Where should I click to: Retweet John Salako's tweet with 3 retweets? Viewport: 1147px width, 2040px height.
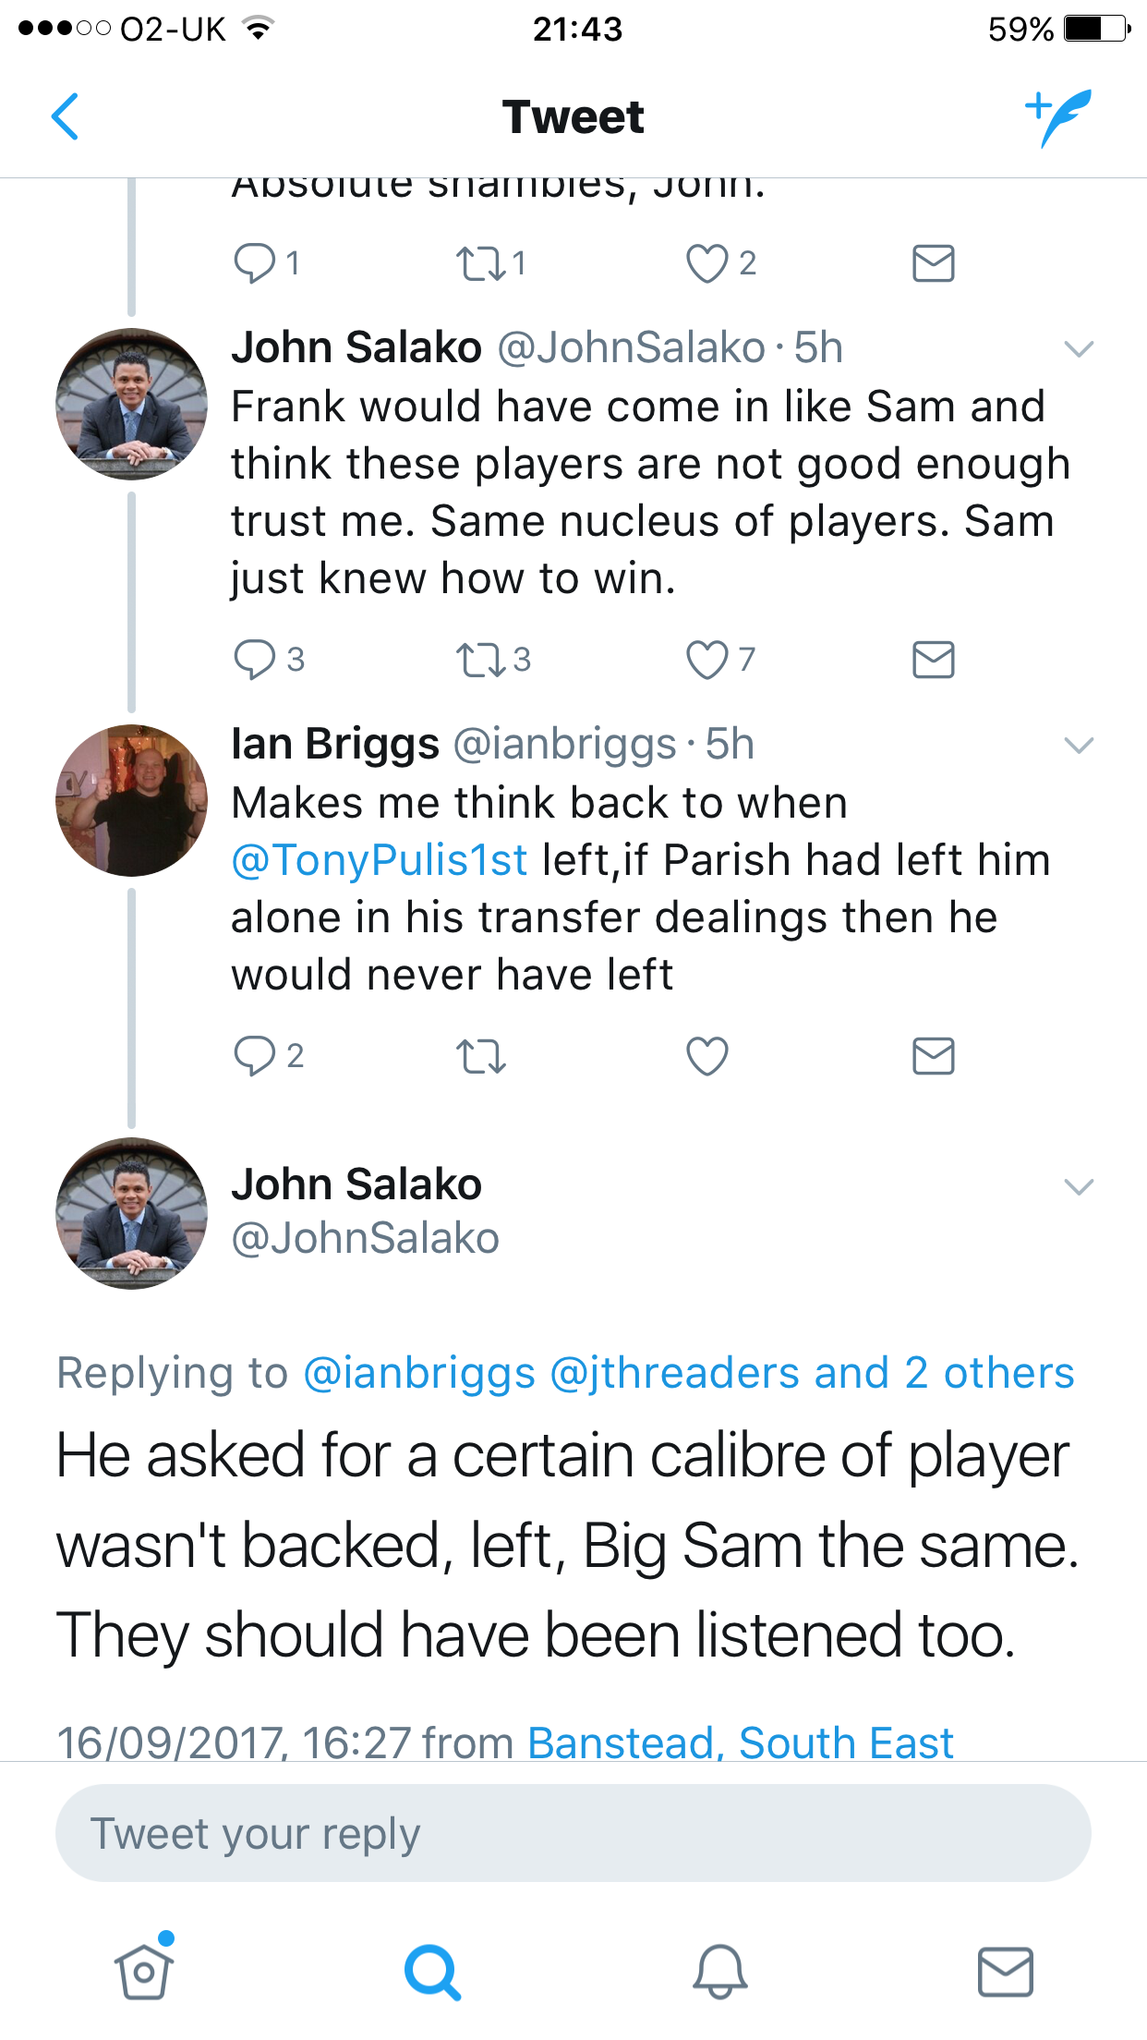pos(480,660)
